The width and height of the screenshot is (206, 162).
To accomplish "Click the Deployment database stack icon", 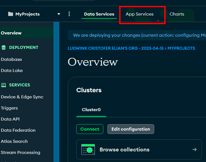I will coord(4,48).
